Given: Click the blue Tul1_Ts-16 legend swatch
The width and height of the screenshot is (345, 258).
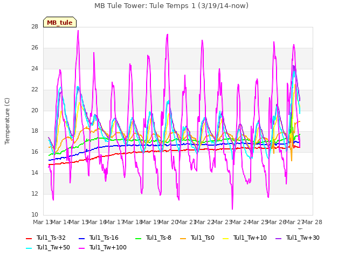Looking at the screenshot, I should click(x=81, y=238).
